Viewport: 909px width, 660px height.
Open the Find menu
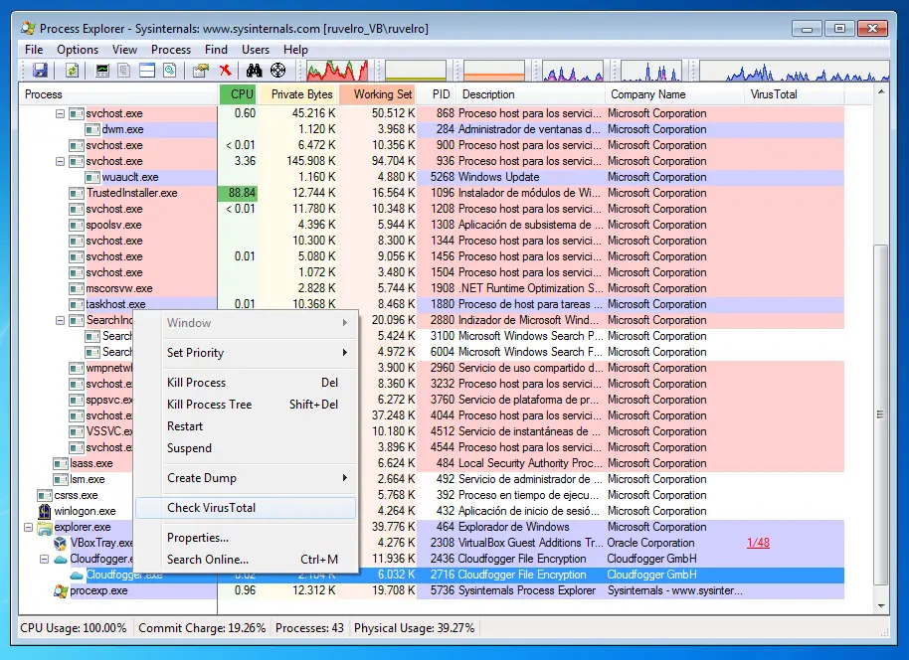click(x=216, y=50)
